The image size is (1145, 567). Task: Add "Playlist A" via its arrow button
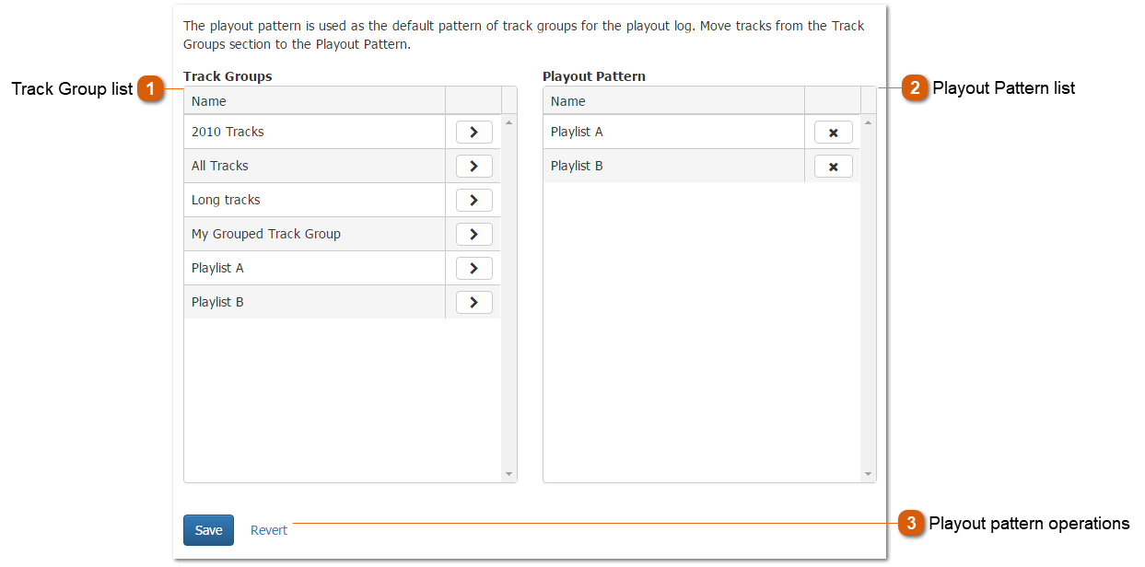[x=473, y=268]
